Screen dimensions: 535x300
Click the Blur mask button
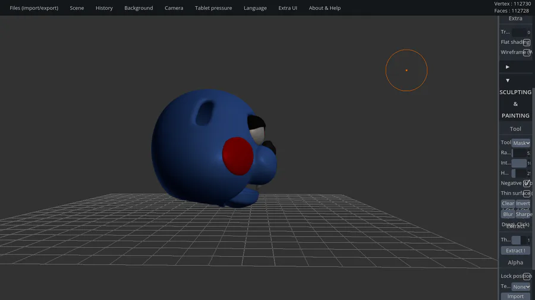click(x=508, y=214)
